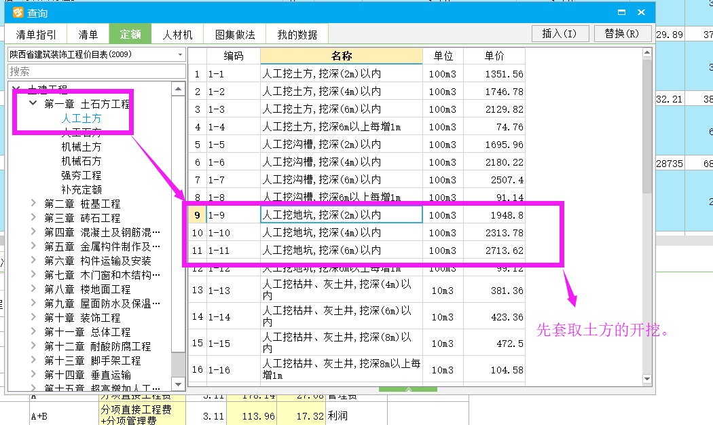Click the orange app logo in query title bar
Viewport: 713px width, 425px height.
[x=18, y=13]
